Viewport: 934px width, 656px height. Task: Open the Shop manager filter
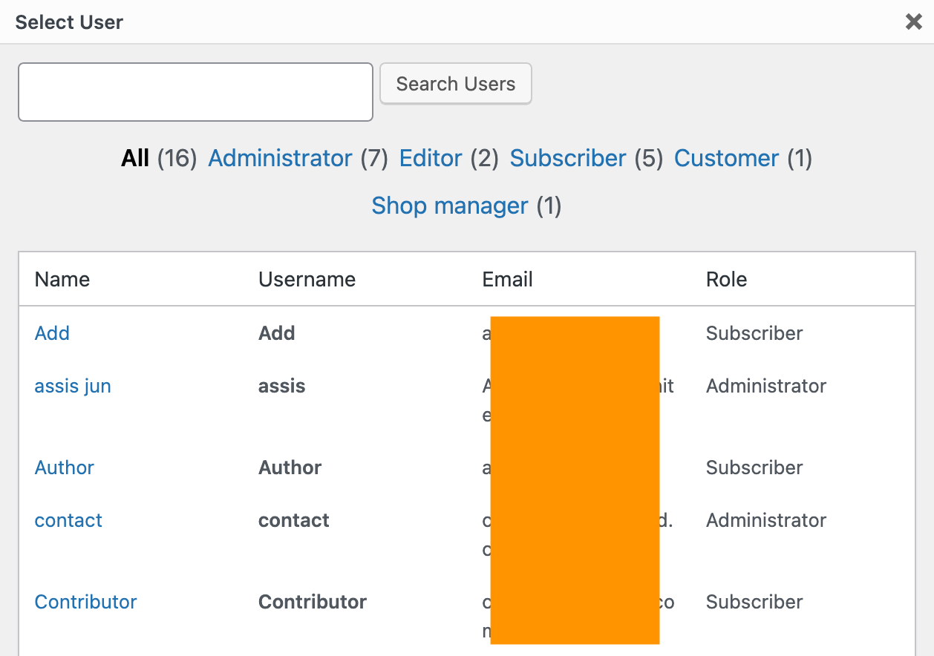coord(450,206)
